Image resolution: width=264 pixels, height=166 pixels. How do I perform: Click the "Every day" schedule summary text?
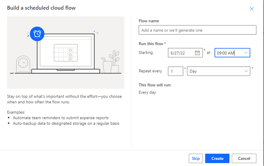click(x=147, y=92)
